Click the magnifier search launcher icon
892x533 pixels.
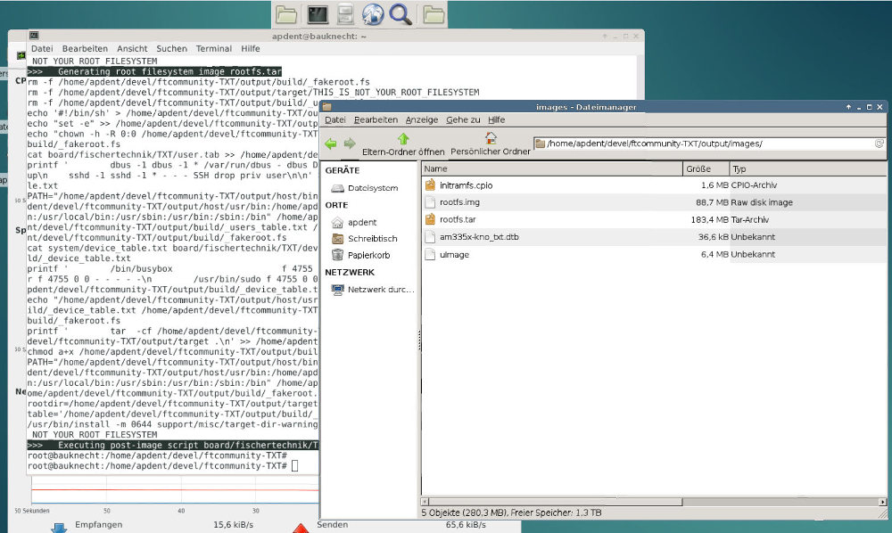click(x=401, y=13)
